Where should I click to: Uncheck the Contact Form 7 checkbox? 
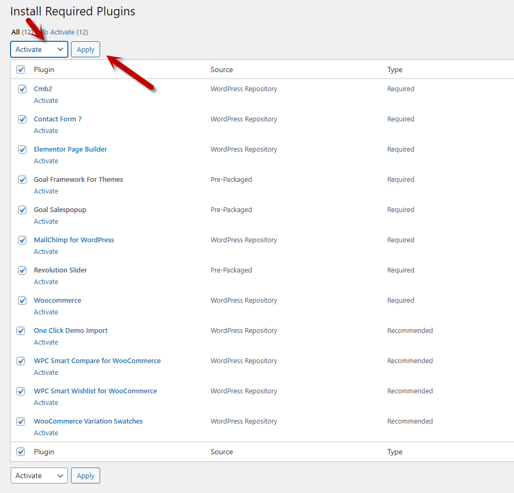pyautogui.click(x=22, y=119)
